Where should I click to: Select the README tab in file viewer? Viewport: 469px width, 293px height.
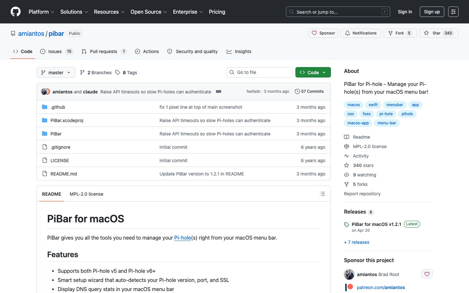[x=51, y=194]
